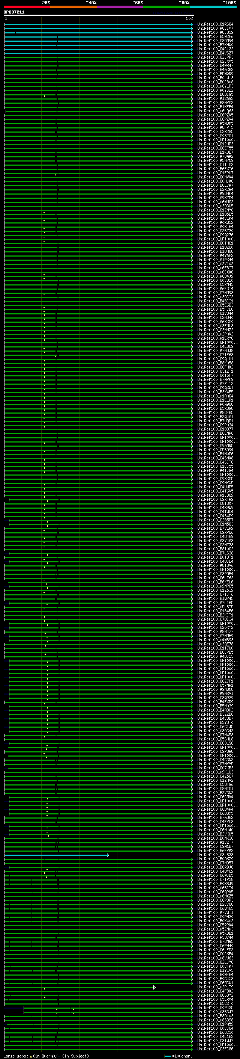Select the label UniRef100_P33744

coord(215,937)
